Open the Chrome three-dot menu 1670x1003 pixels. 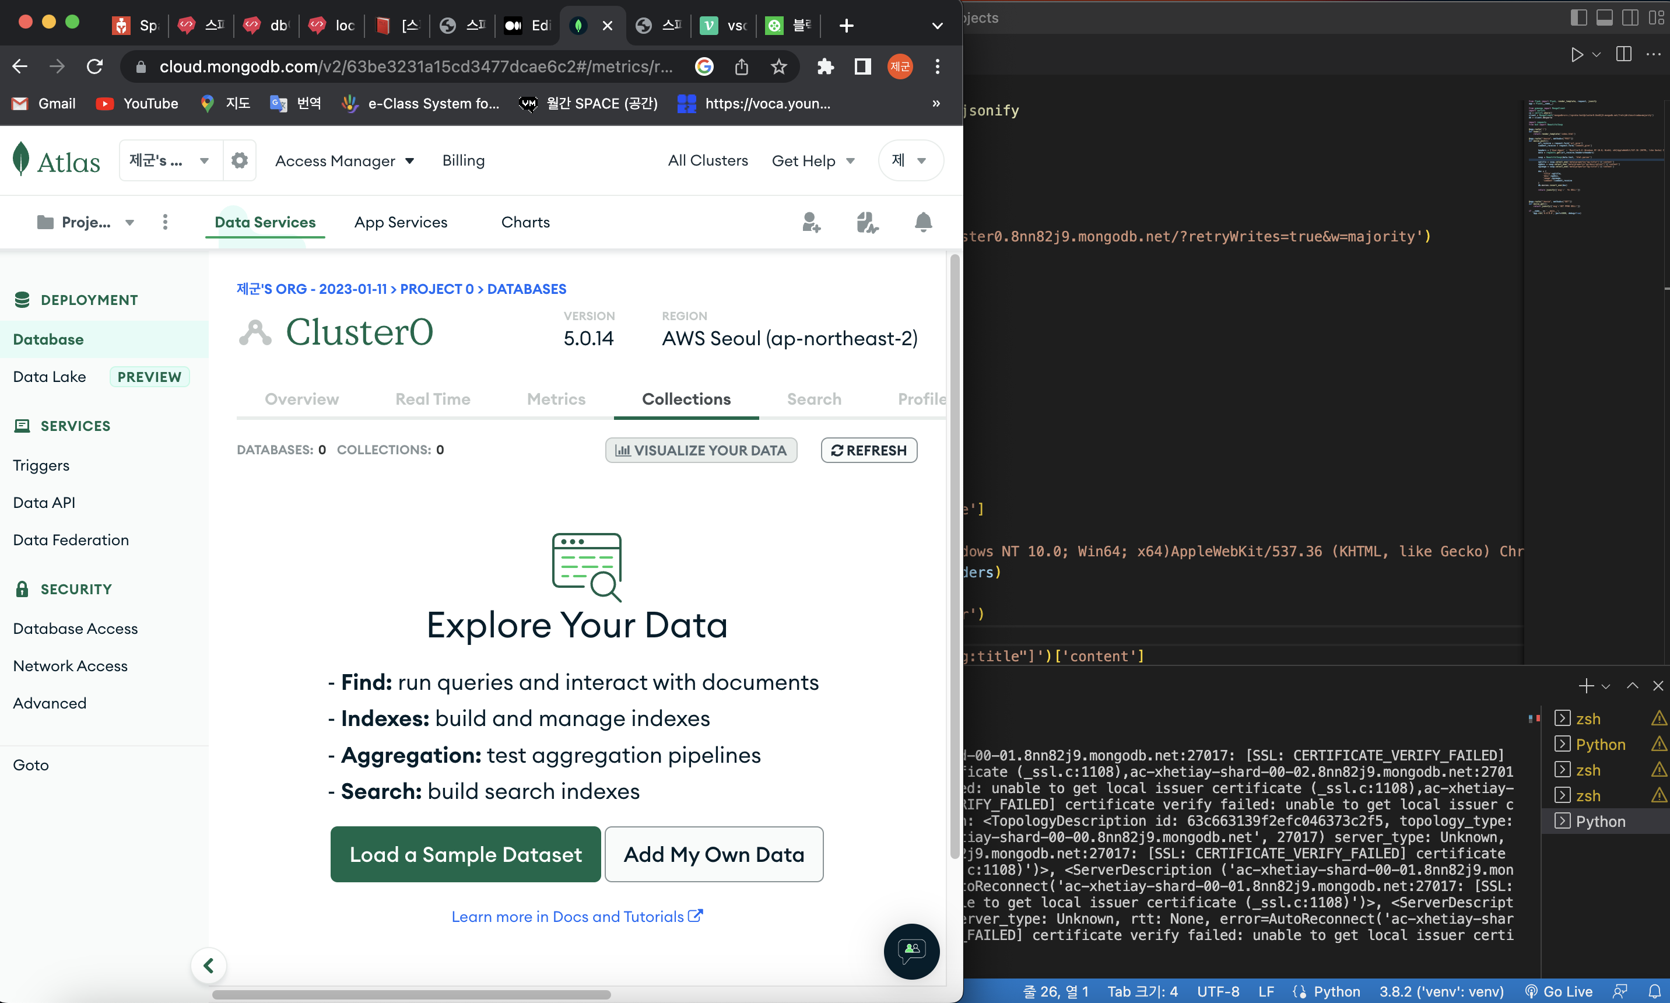(936, 66)
